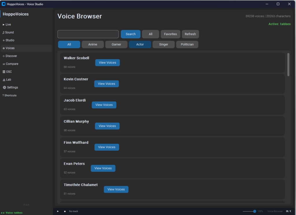Click the 'Finn Wolfhard' name text

[76, 143]
